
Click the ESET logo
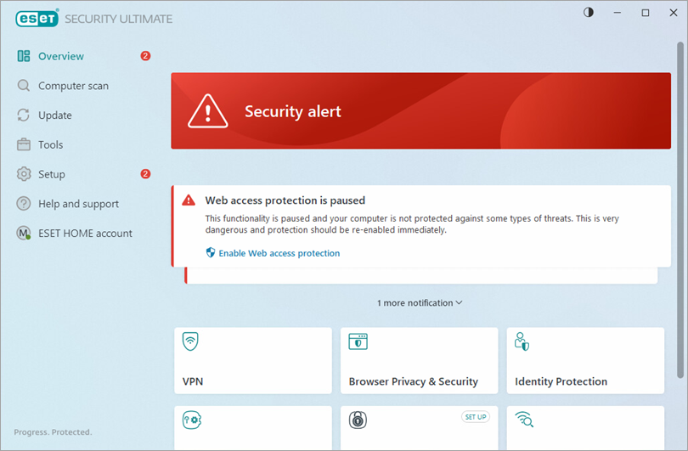pos(37,19)
